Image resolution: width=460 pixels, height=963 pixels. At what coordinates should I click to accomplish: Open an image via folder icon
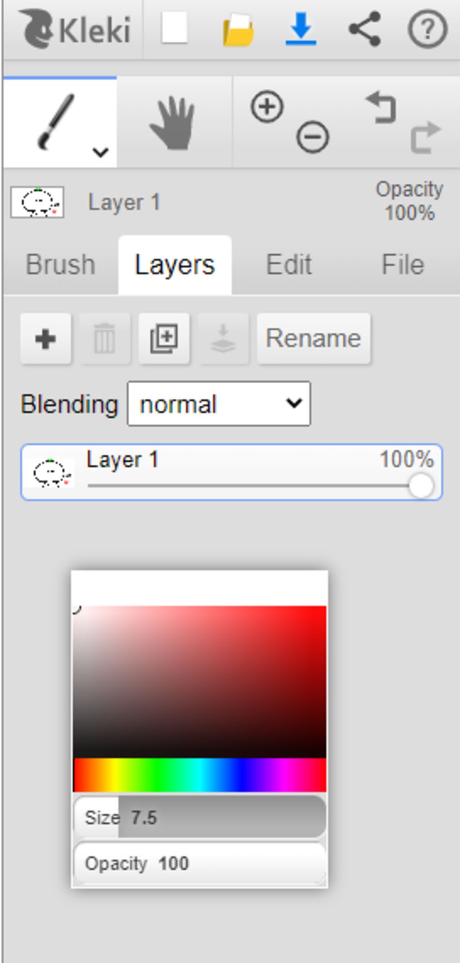(238, 30)
